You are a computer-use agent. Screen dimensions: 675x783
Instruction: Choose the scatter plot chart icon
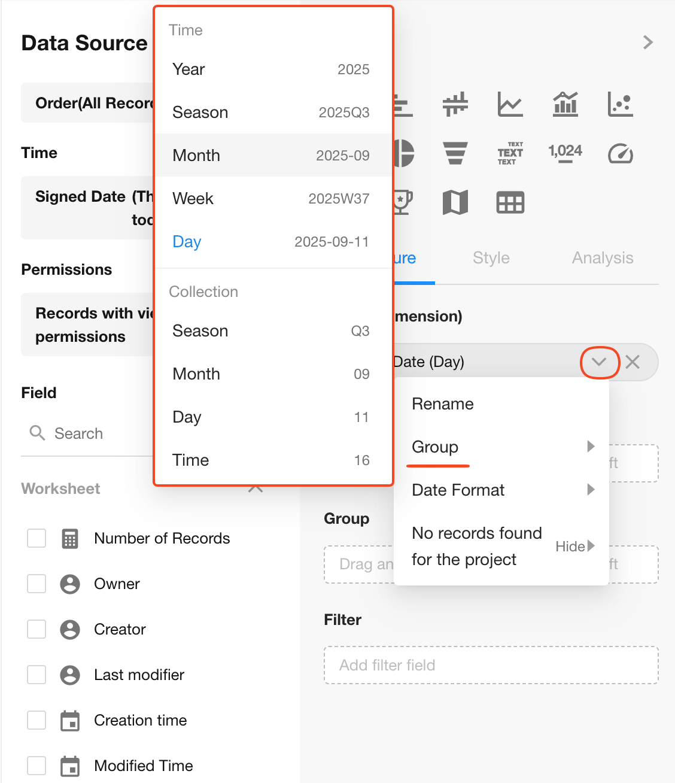click(x=620, y=105)
